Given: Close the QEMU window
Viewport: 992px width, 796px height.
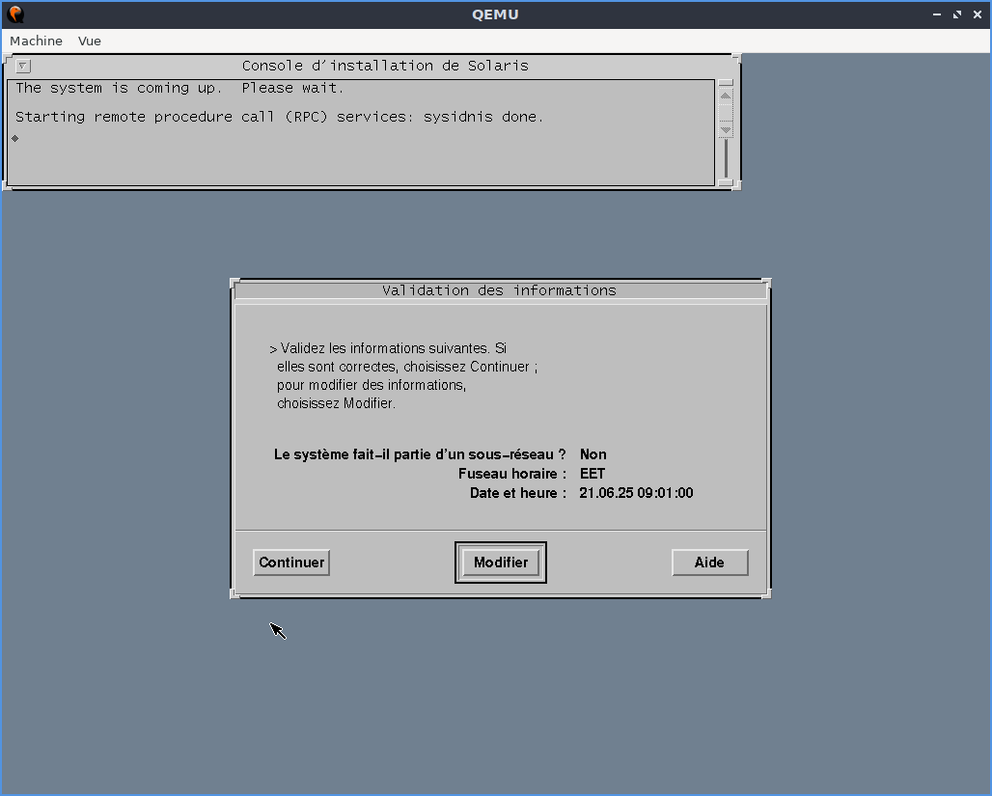Looking at the screenshot, I should [x=978, y=14].
